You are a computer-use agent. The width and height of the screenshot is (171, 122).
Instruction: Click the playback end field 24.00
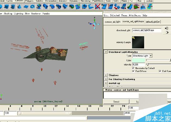(x=129, y=113)
